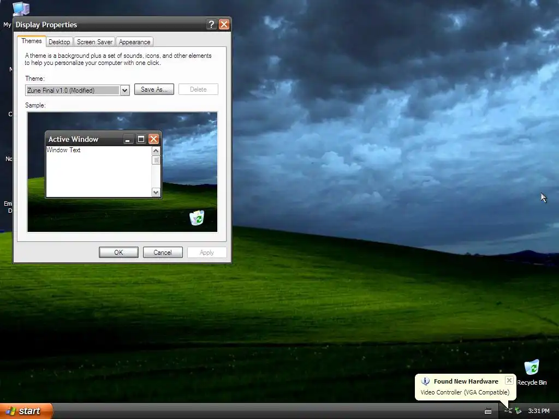Click the sample Active Window close icon
The height and width of the screenshot is (419, 559).
[x=153, y=139]
